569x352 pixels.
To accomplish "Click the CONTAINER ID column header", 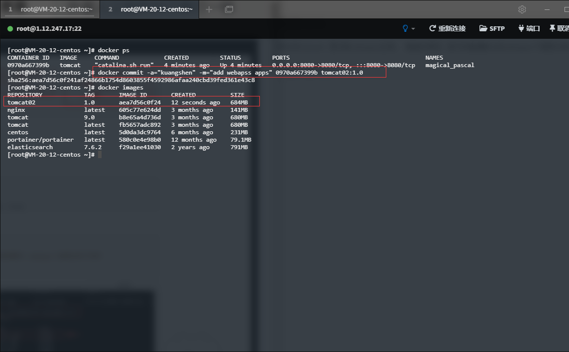I will pos(28,58).
